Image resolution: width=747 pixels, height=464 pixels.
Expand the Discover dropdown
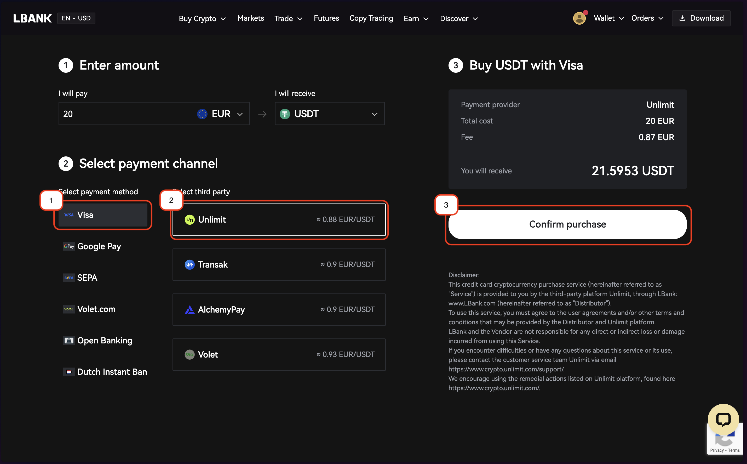pos(459,19)
